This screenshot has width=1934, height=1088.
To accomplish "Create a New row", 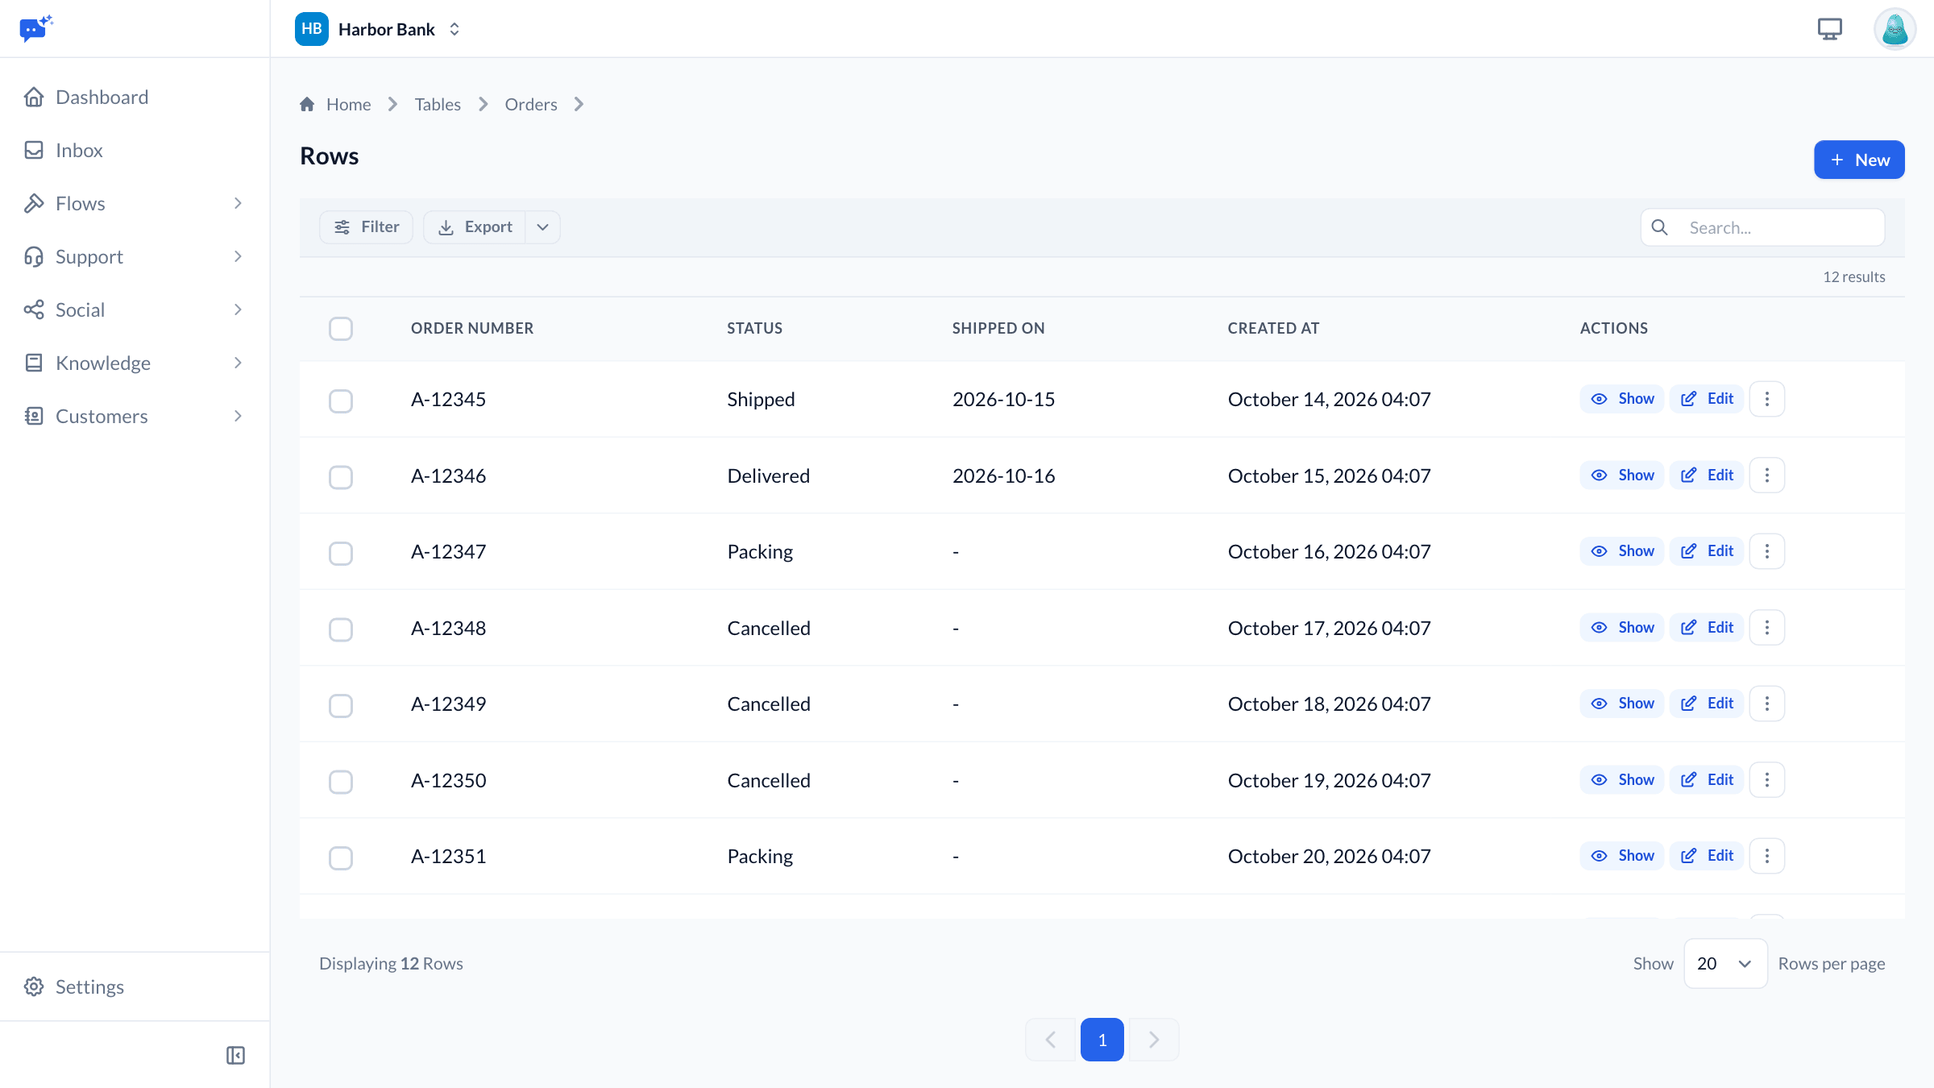I will (1859, 160).
